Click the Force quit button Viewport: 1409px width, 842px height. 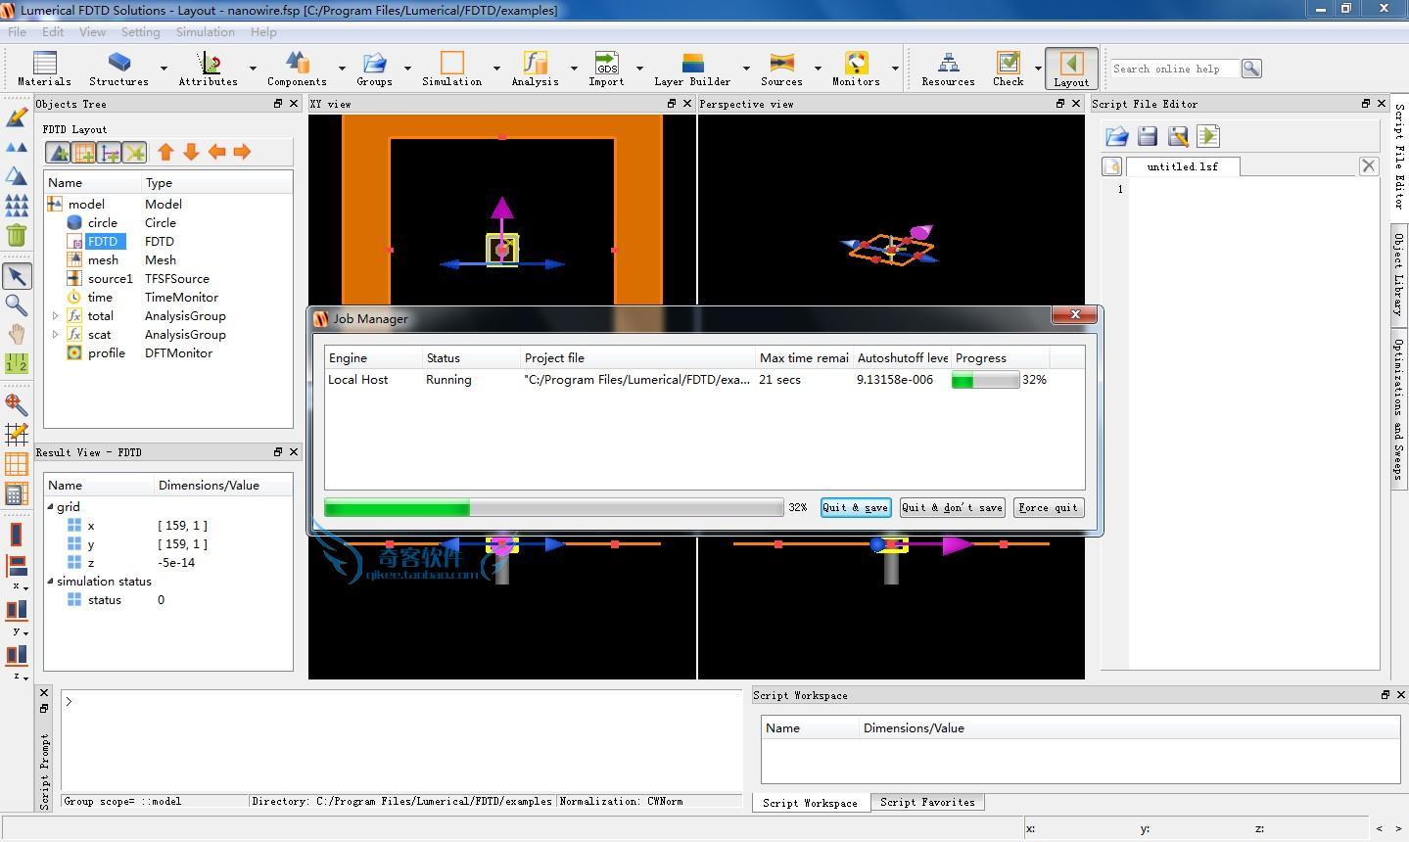(1049, 507)
